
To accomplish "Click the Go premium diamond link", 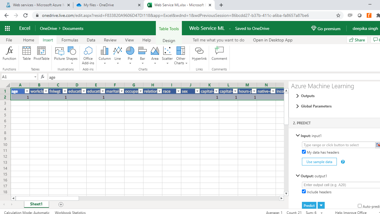I will [x=326, y=28].
